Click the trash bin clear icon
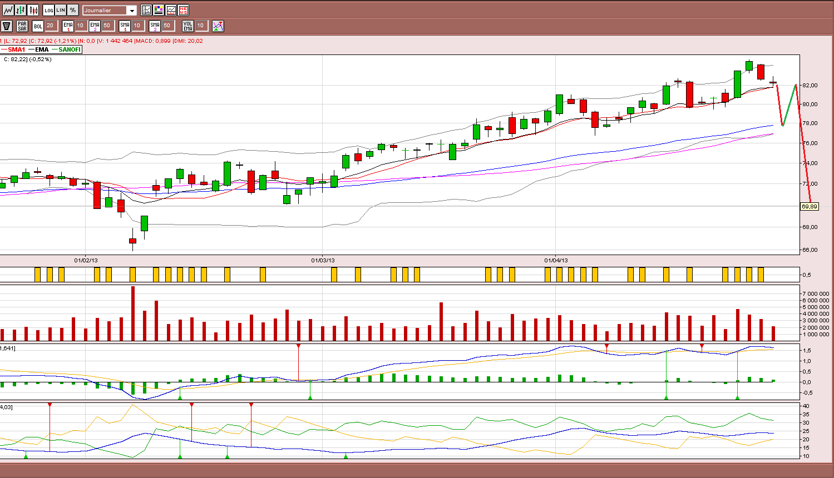Image resolution: width=834 pixels, height=478 pixels. pos(7,26)
